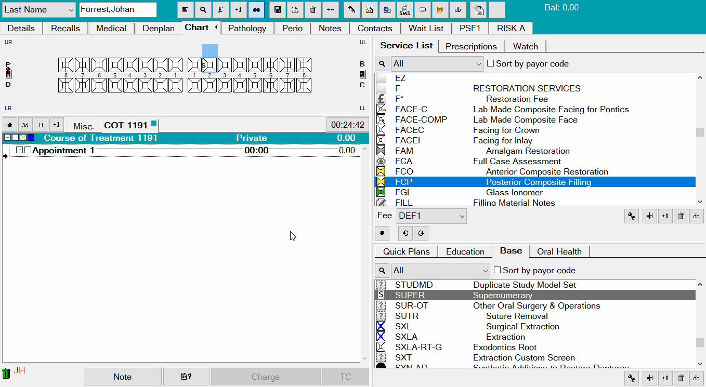Select the SUTR Suture Removal row
The height and width of the screenshot is (387, 706).
535,316
